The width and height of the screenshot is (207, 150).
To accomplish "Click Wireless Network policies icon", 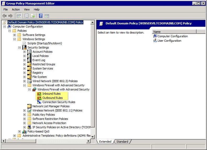I will click(29, 110).
